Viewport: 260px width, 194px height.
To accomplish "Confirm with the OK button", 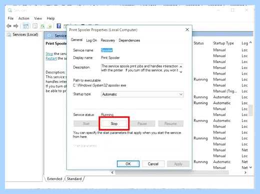I will (x=128, y=164).
